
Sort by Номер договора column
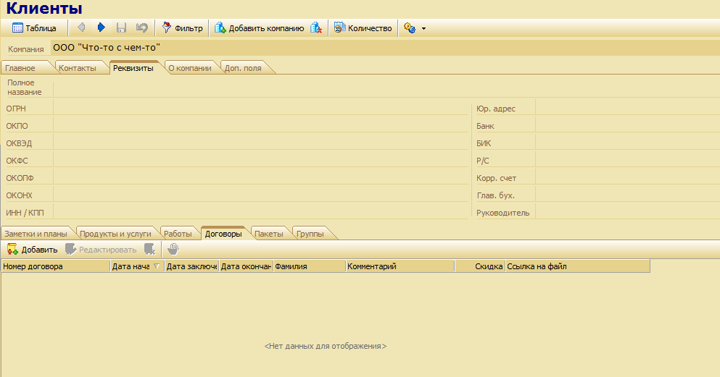[x=56, y=266]
